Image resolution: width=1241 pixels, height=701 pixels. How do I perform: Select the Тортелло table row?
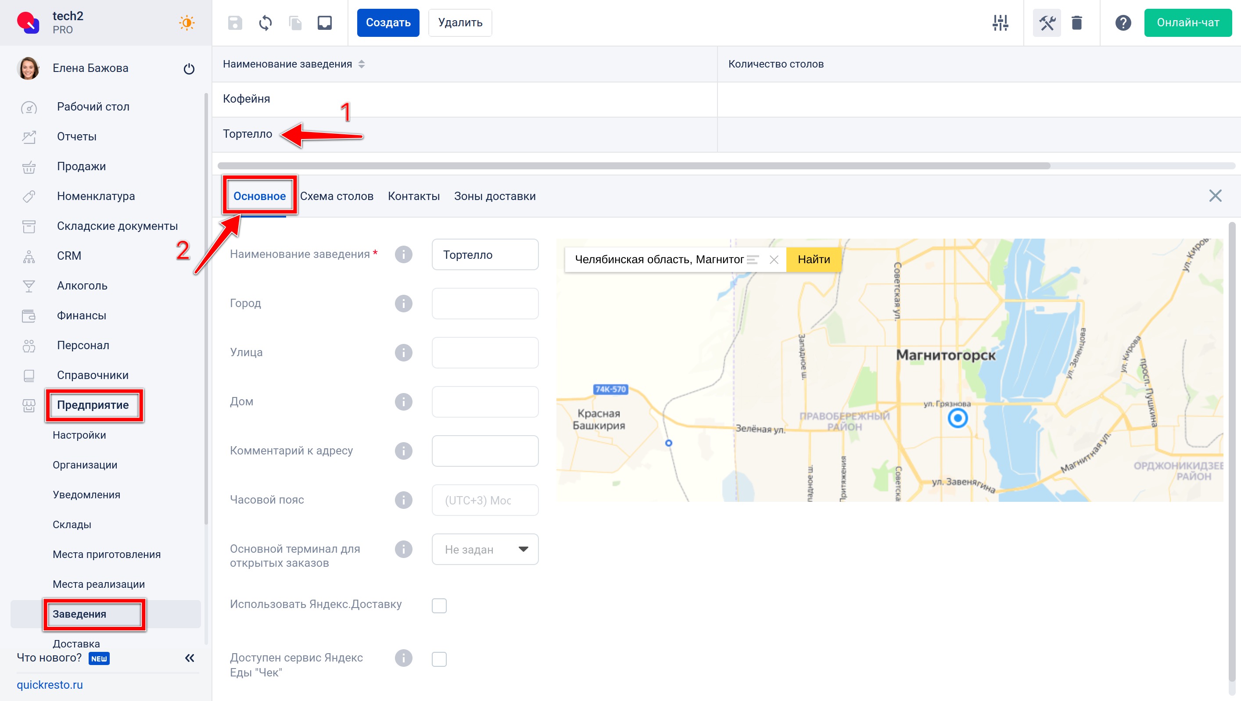(x=726, y=134)
